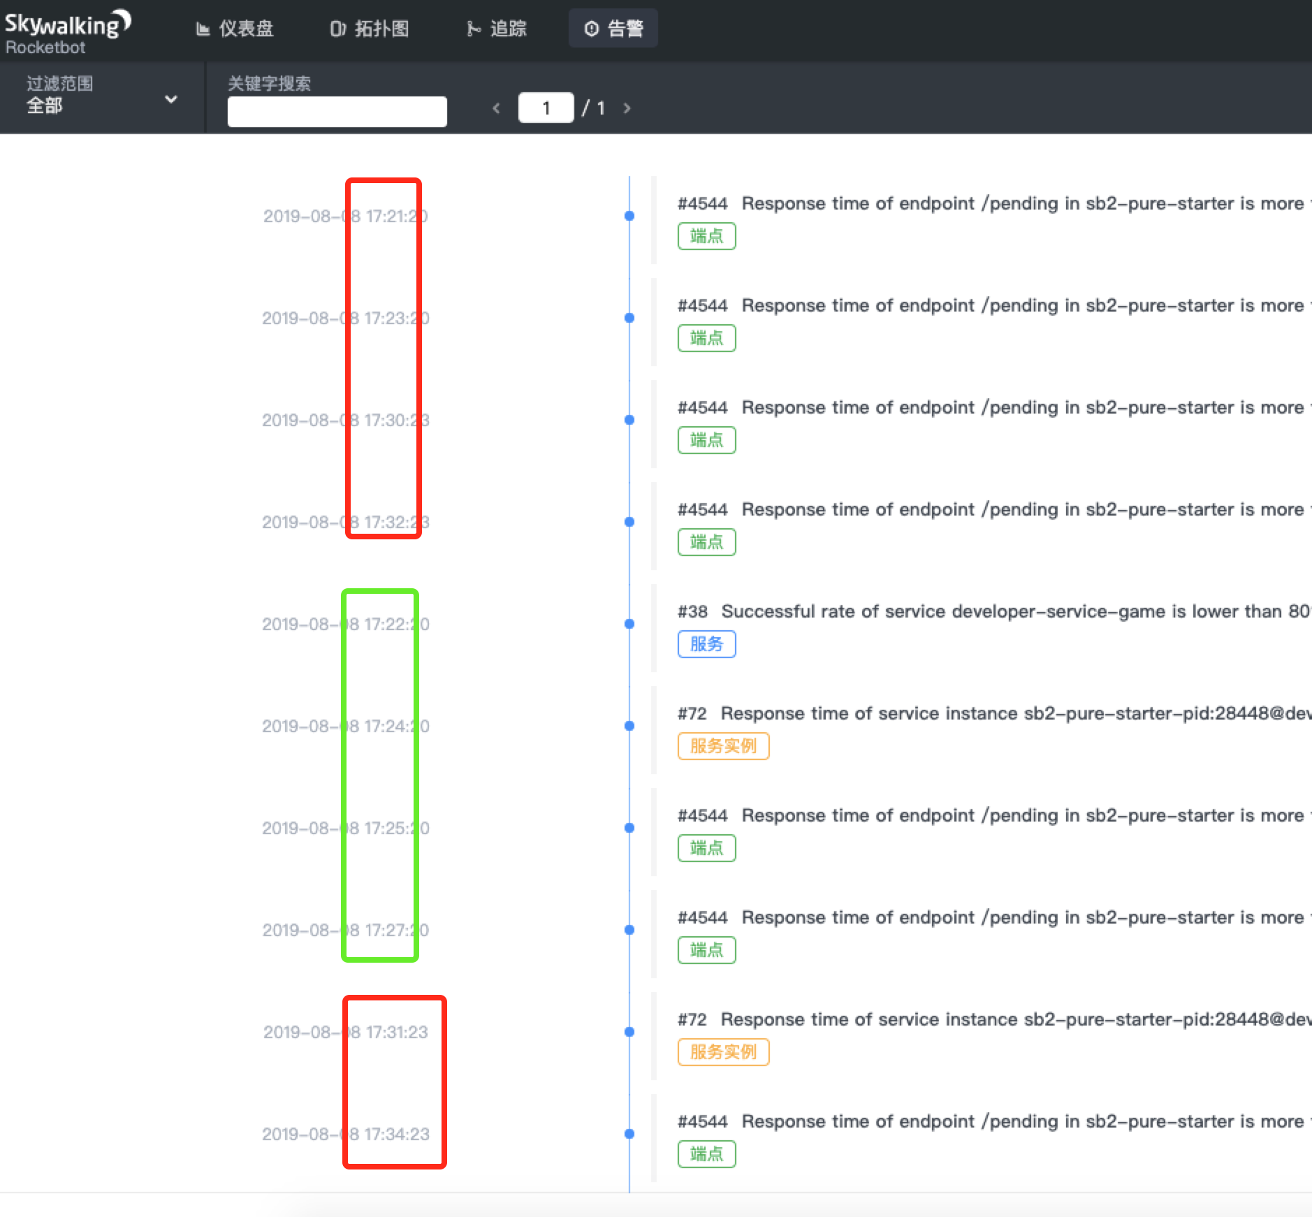Click timeline dot for 17:34:23 alarm
This screenshot has width=1312, height=1217.
click(629, 1134)
